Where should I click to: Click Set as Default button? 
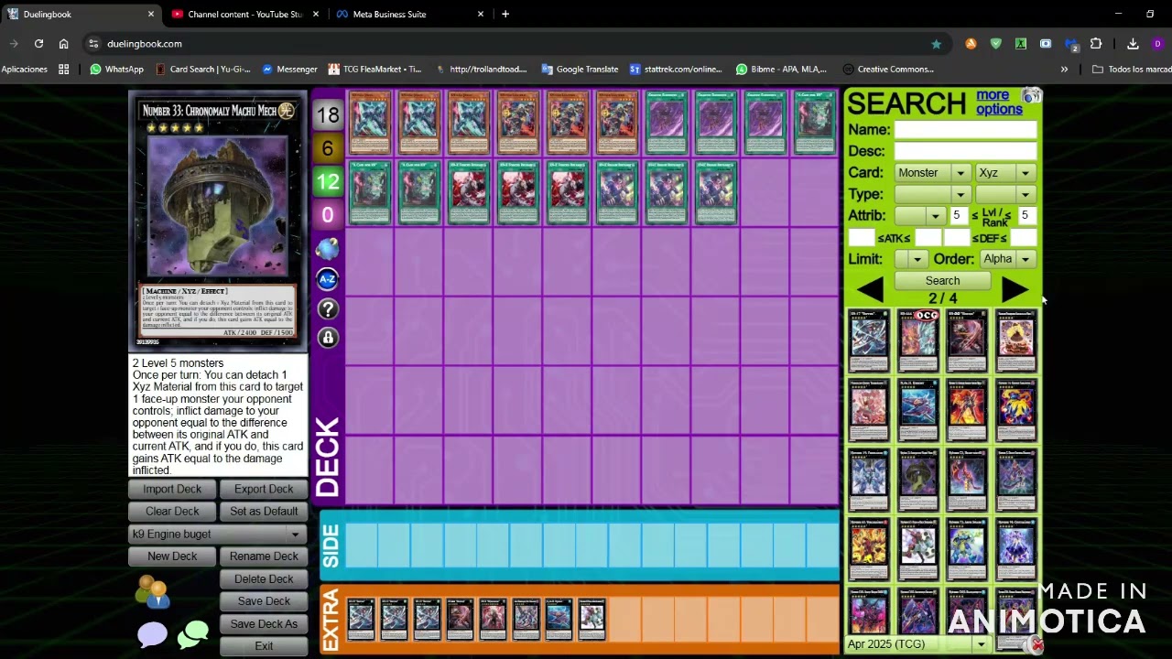pyautogui.click(x=264, y=511)
